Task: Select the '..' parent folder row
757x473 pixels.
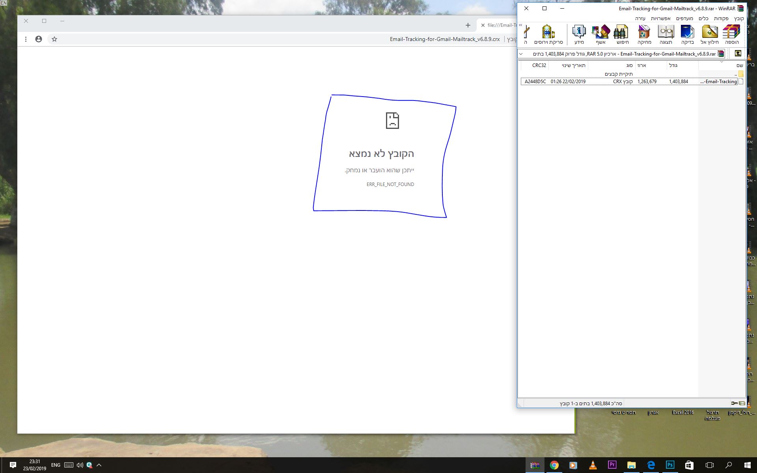Action: click(632, 74)
